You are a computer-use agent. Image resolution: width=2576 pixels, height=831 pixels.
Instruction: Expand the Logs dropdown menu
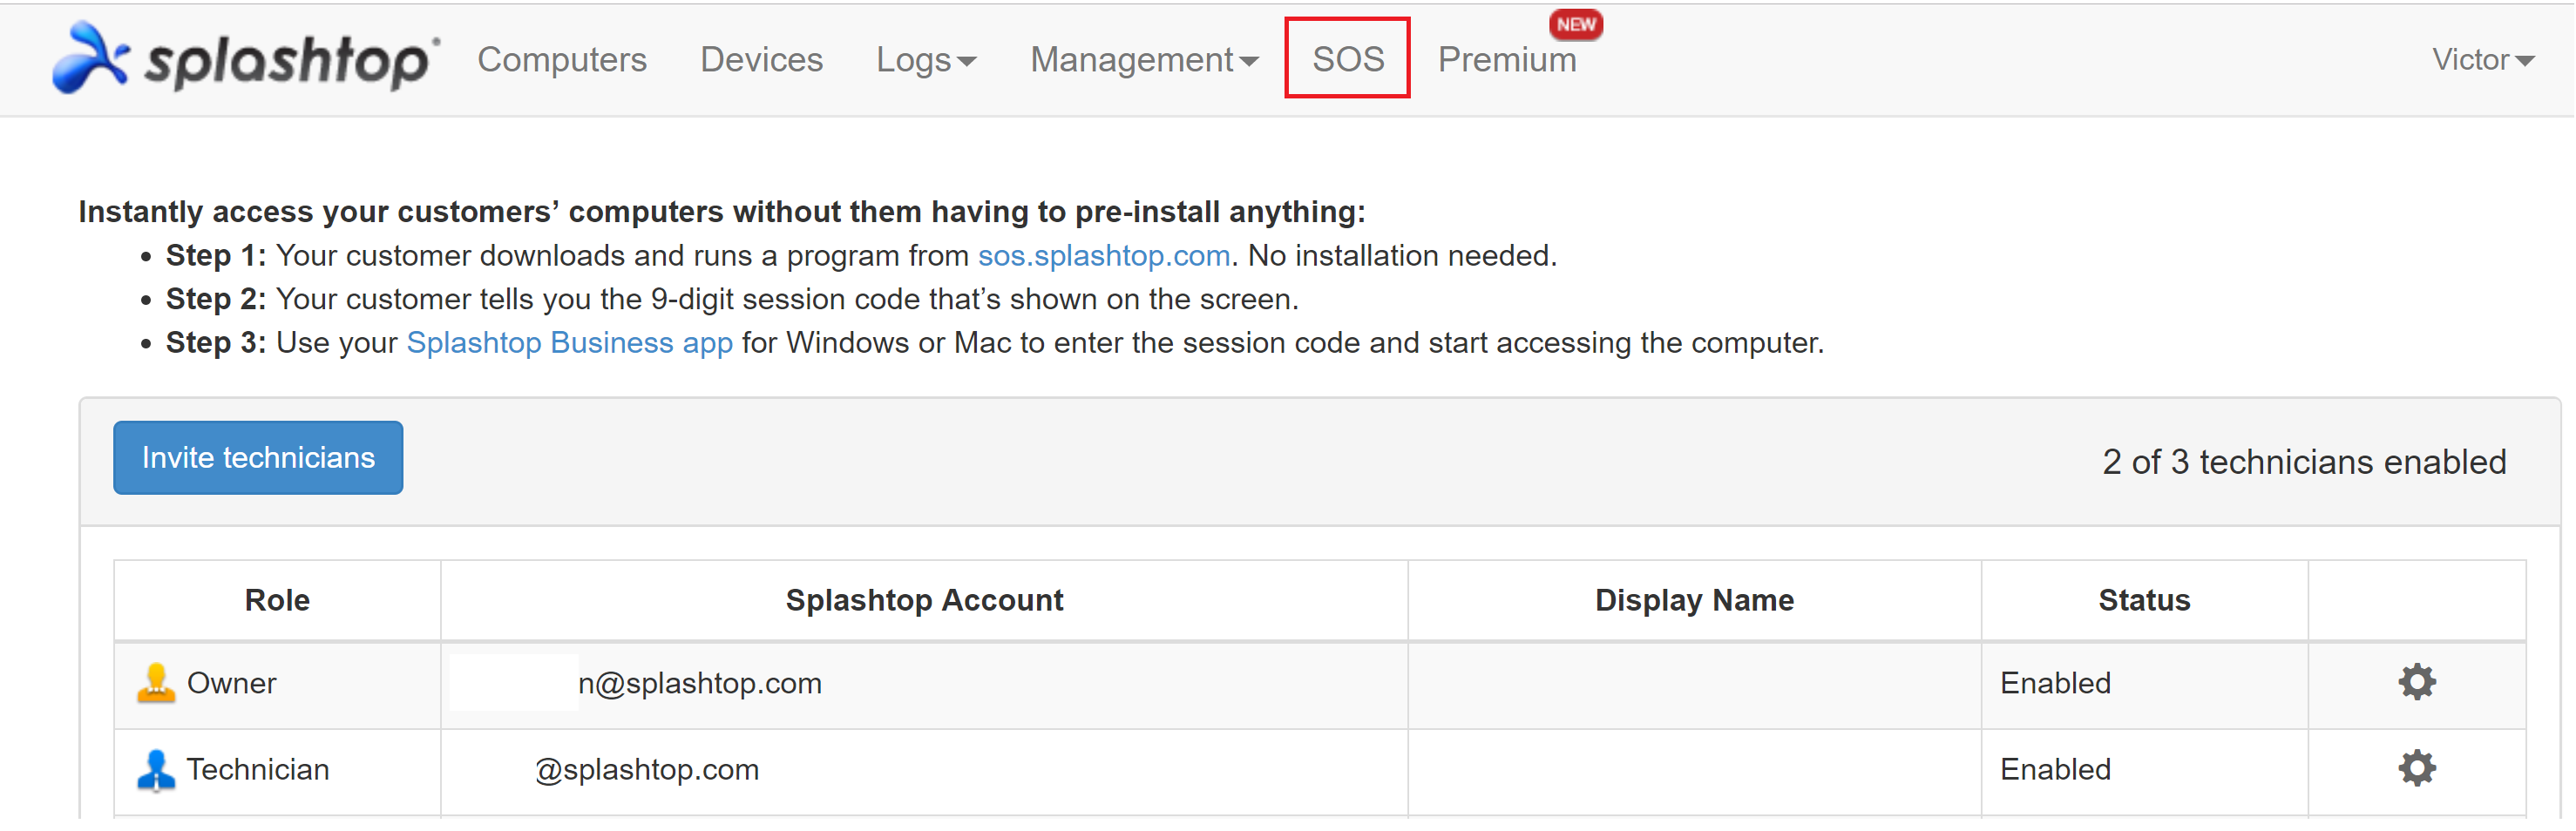coord(926,60)
